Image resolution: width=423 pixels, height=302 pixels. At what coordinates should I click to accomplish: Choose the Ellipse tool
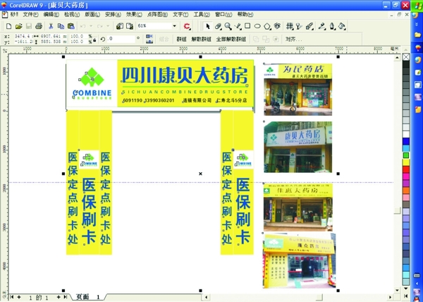[257, 26]
